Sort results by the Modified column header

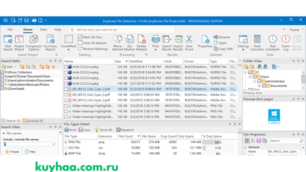click(x=146, y=61)
